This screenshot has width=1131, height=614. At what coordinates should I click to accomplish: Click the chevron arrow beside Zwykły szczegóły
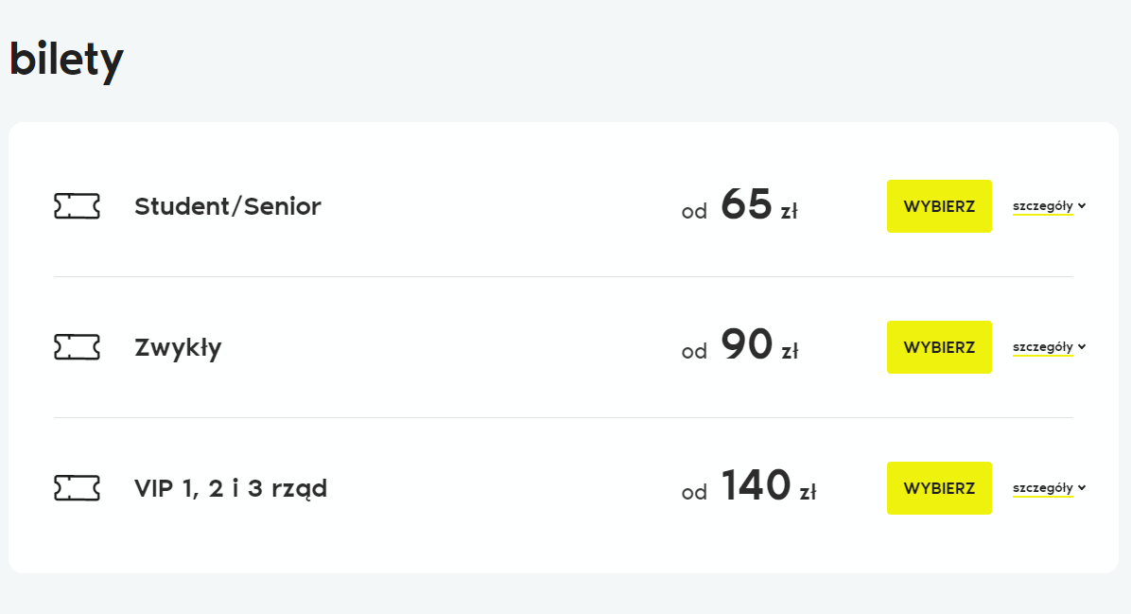[1081, 346]
